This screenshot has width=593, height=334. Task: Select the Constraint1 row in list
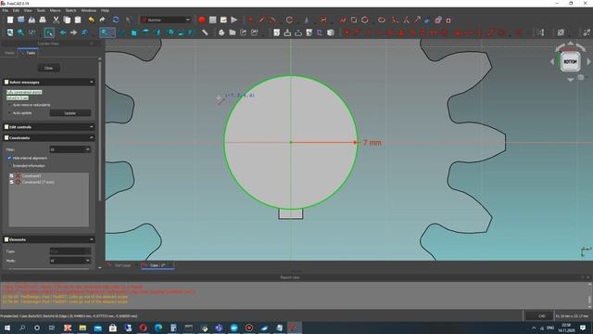click(49, 176)
